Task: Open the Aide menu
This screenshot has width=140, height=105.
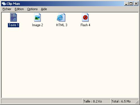Action: coord(44,9)
